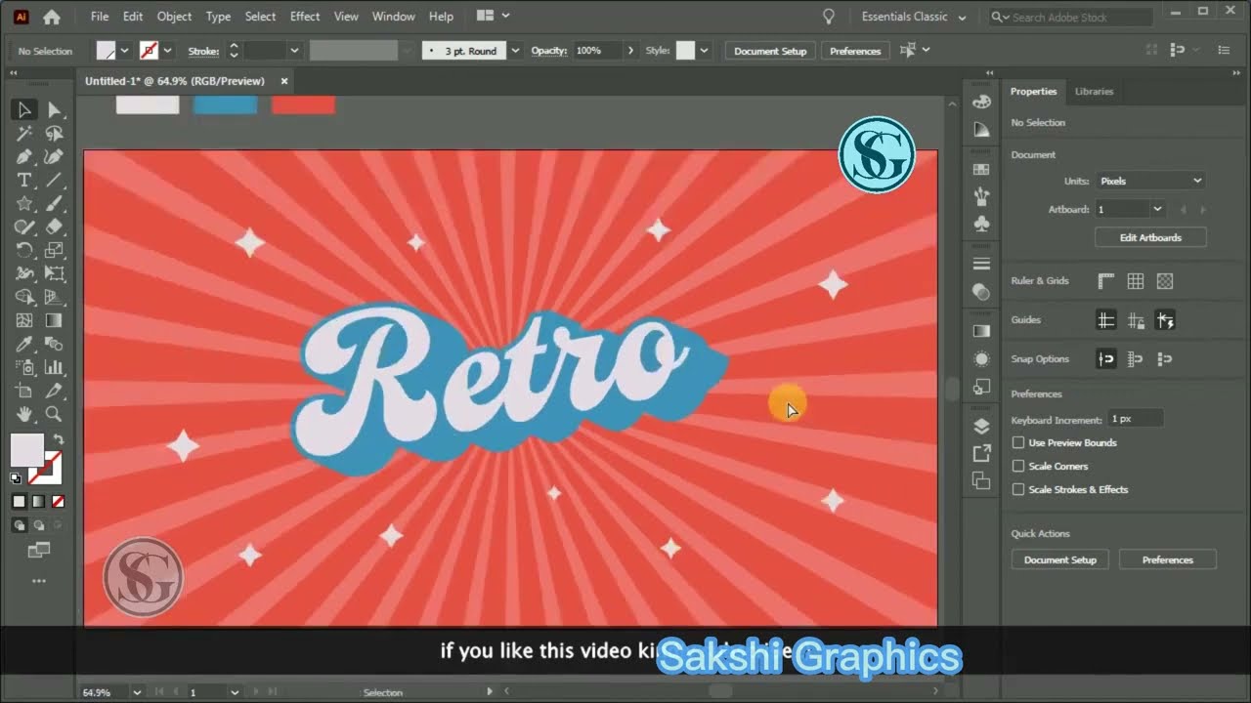The height and width of the screenshot is (703, 1251).
Task: Click the large Fill color swatch
Action: 26,450
